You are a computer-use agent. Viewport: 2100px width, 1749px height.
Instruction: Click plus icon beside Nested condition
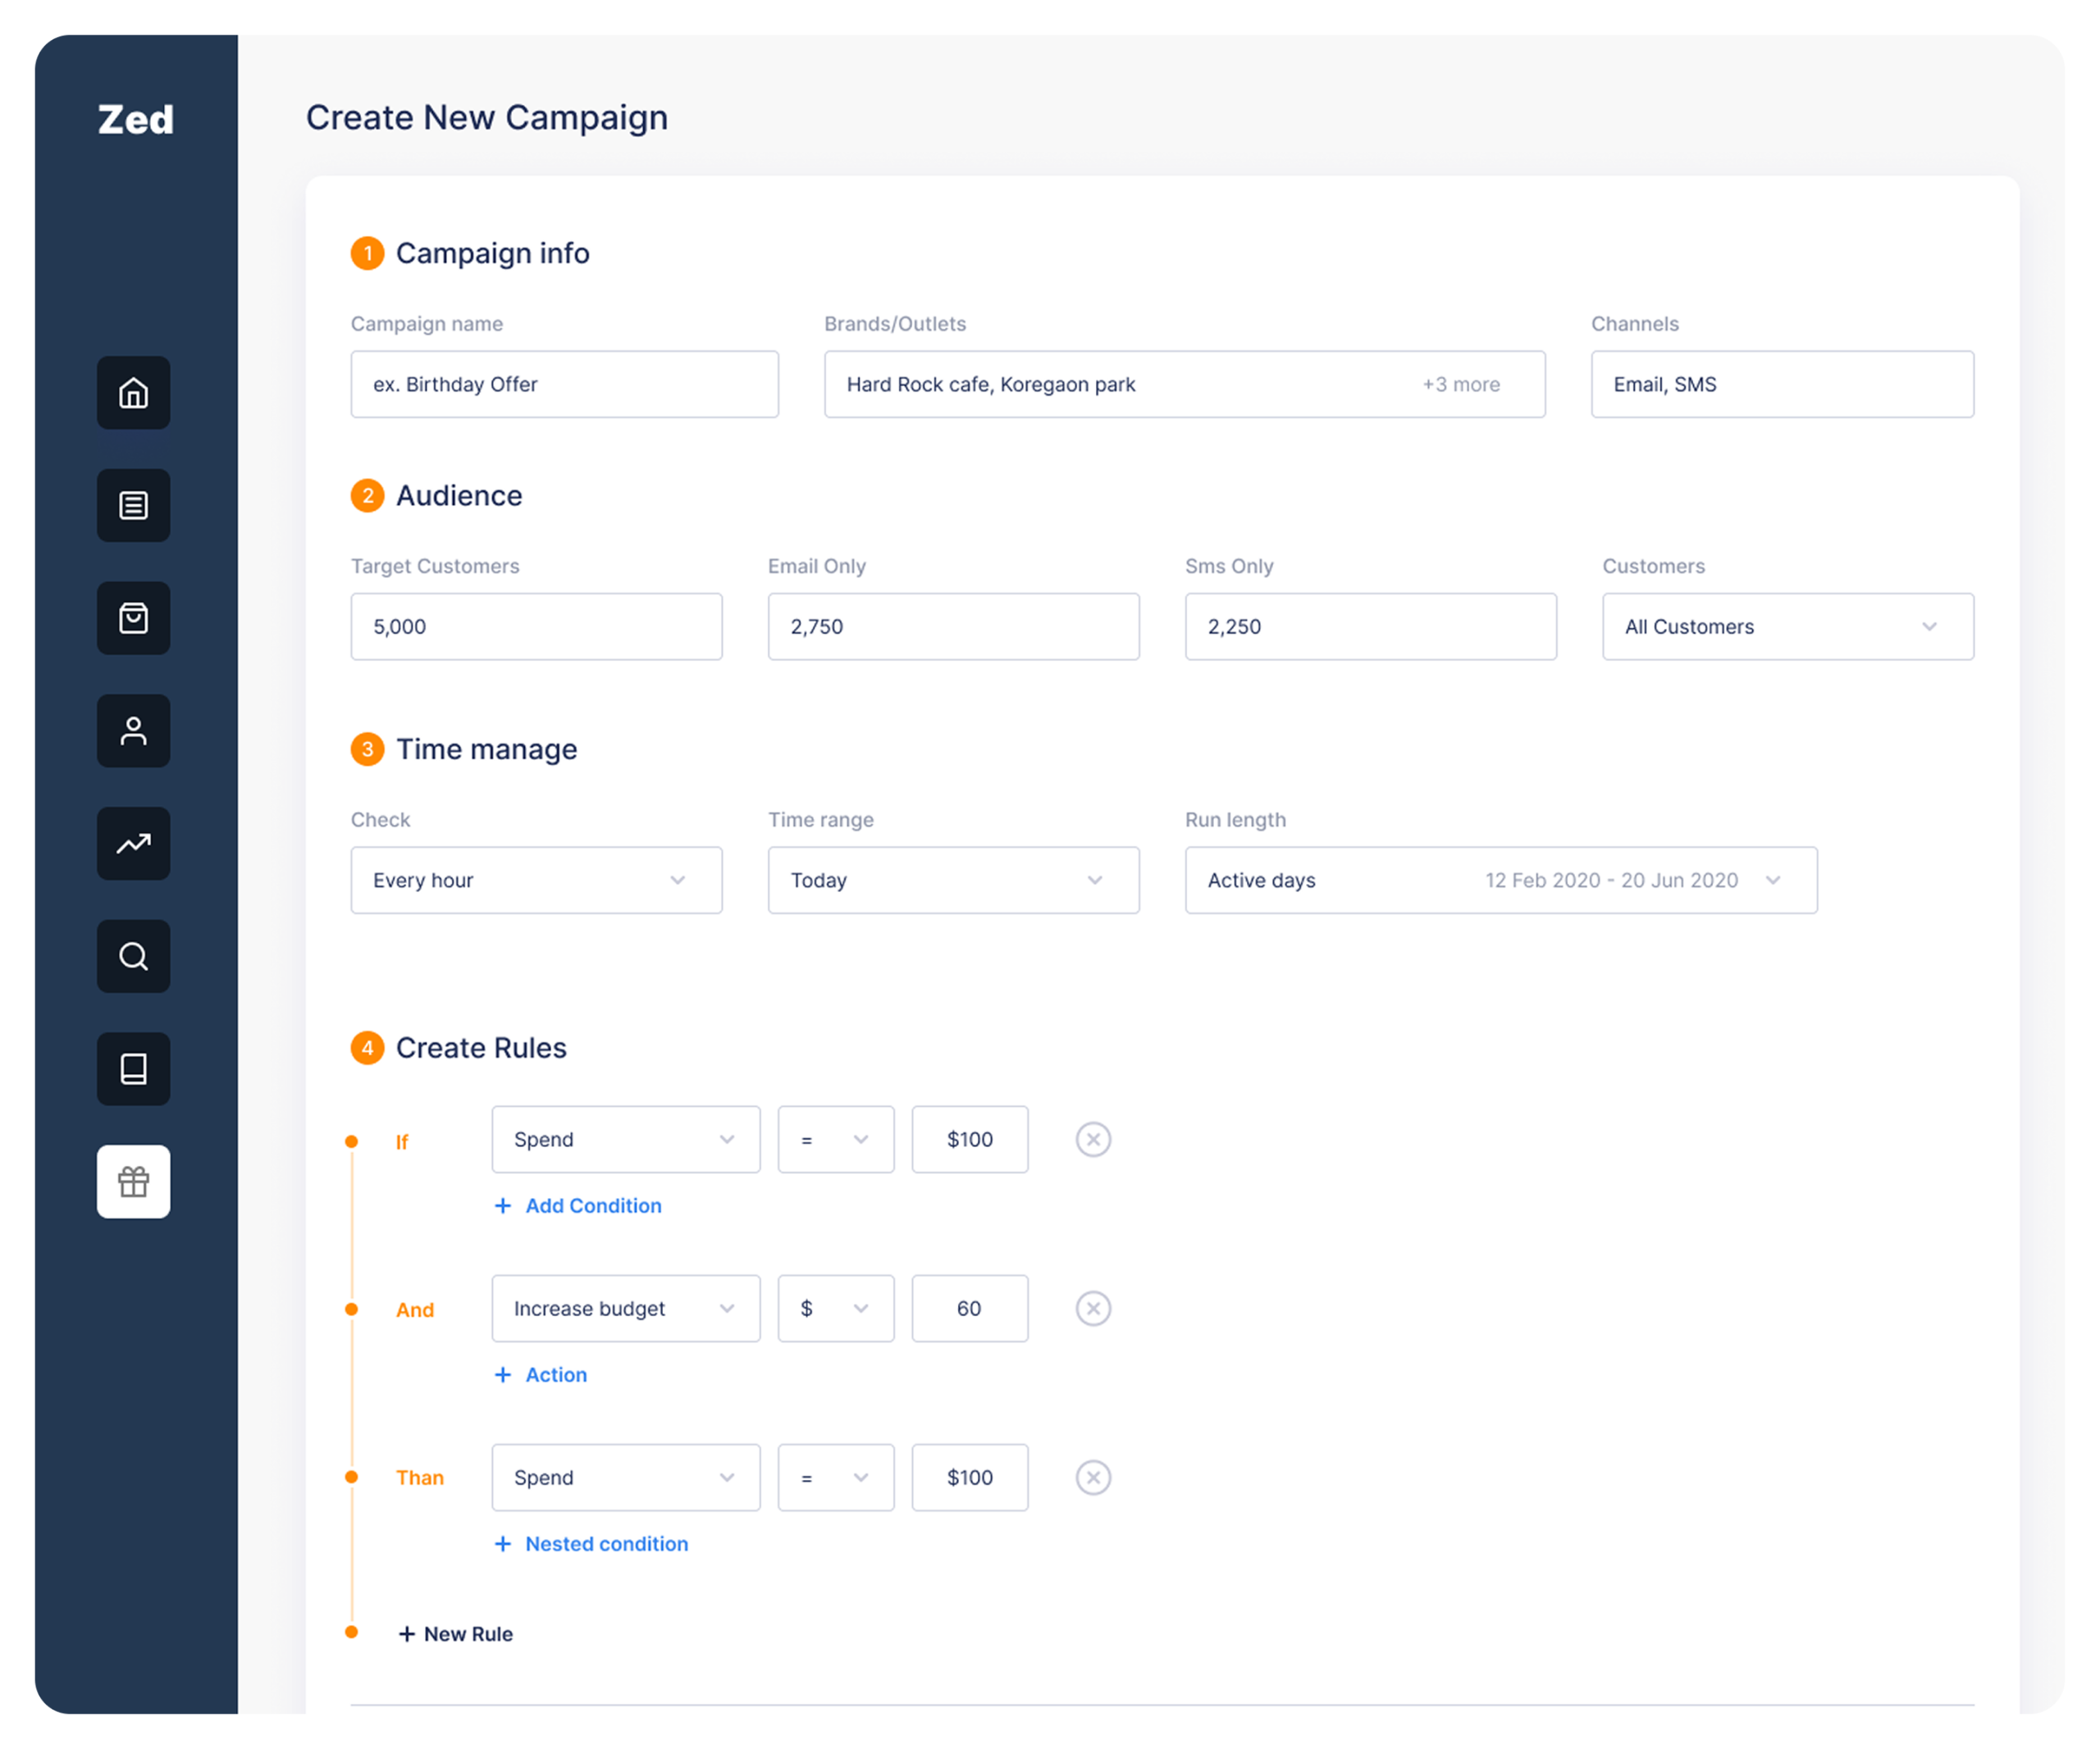[x=503, y=1544]
